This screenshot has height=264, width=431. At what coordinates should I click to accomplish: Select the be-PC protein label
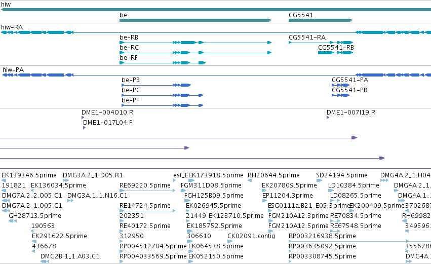[x=131, y=90]
